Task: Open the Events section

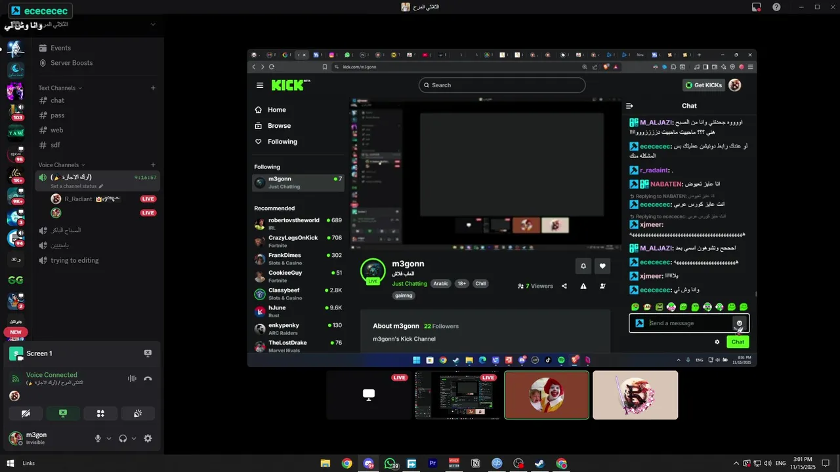Action: click(60, 48)
